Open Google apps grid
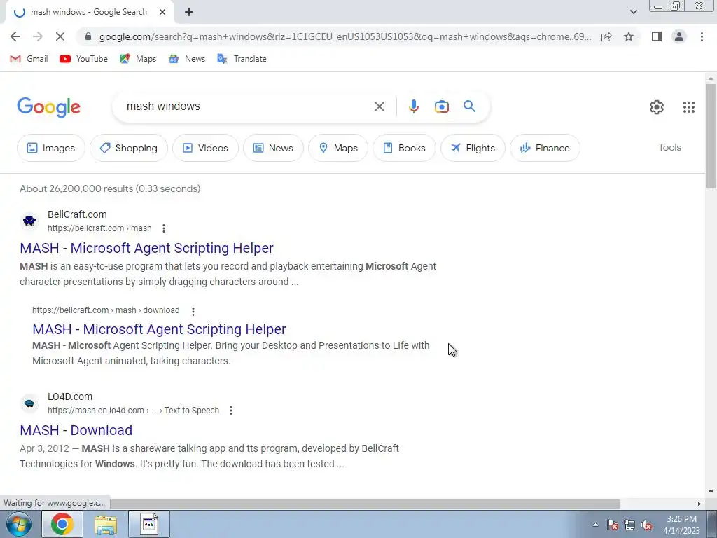Viewport: 717px width, 538px height. point(689,107)
